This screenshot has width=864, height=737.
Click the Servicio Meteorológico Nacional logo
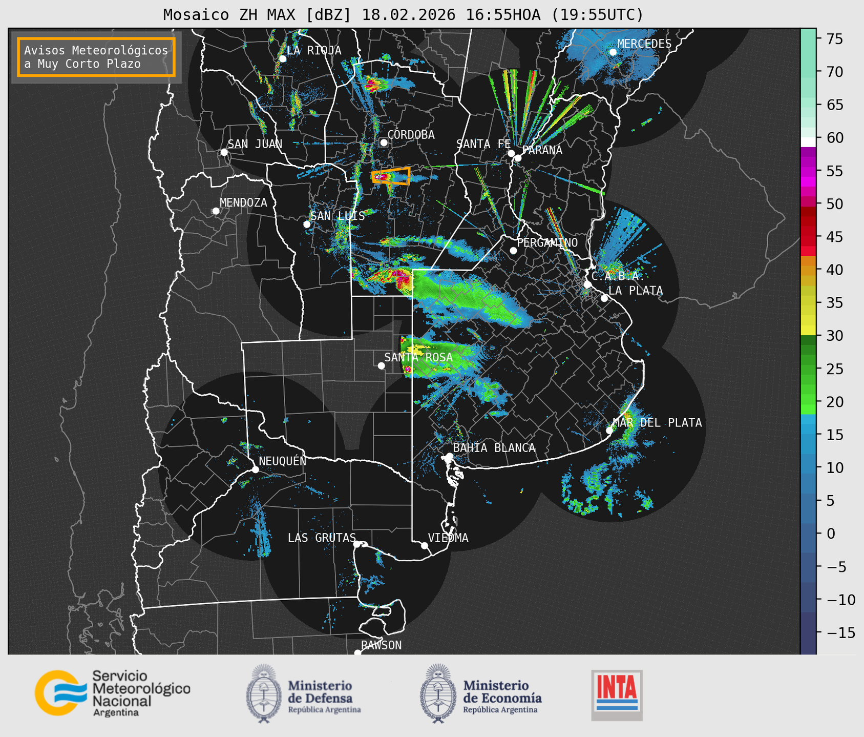[112, 693]
